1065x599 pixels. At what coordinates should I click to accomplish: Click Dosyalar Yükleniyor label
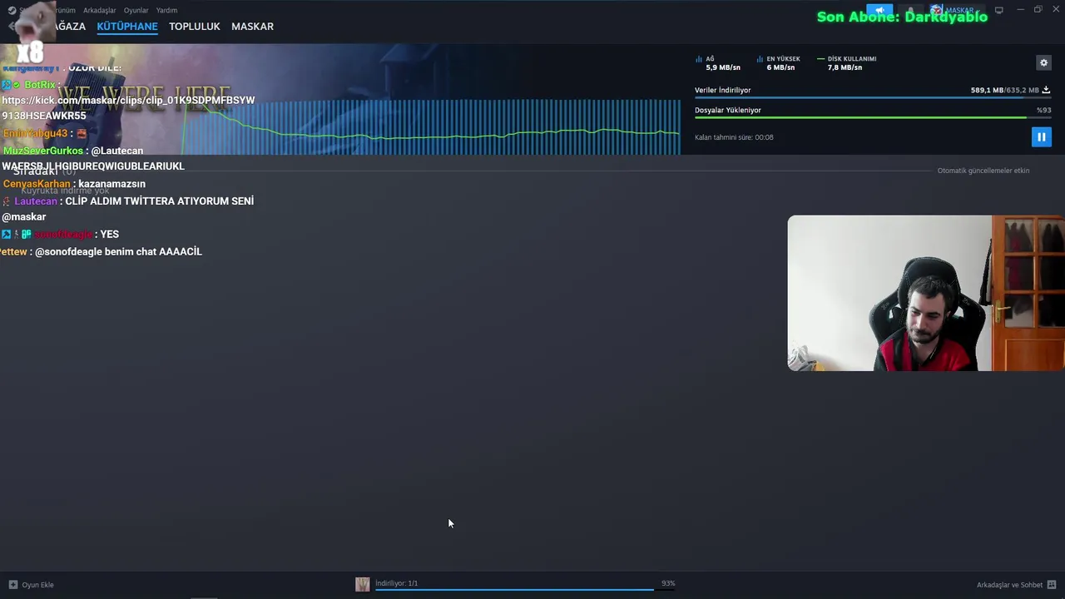click(728, 110)
